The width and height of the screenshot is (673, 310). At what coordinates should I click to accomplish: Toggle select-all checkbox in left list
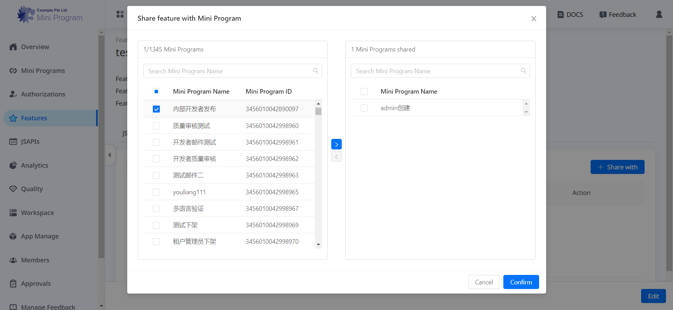point(156,92)
